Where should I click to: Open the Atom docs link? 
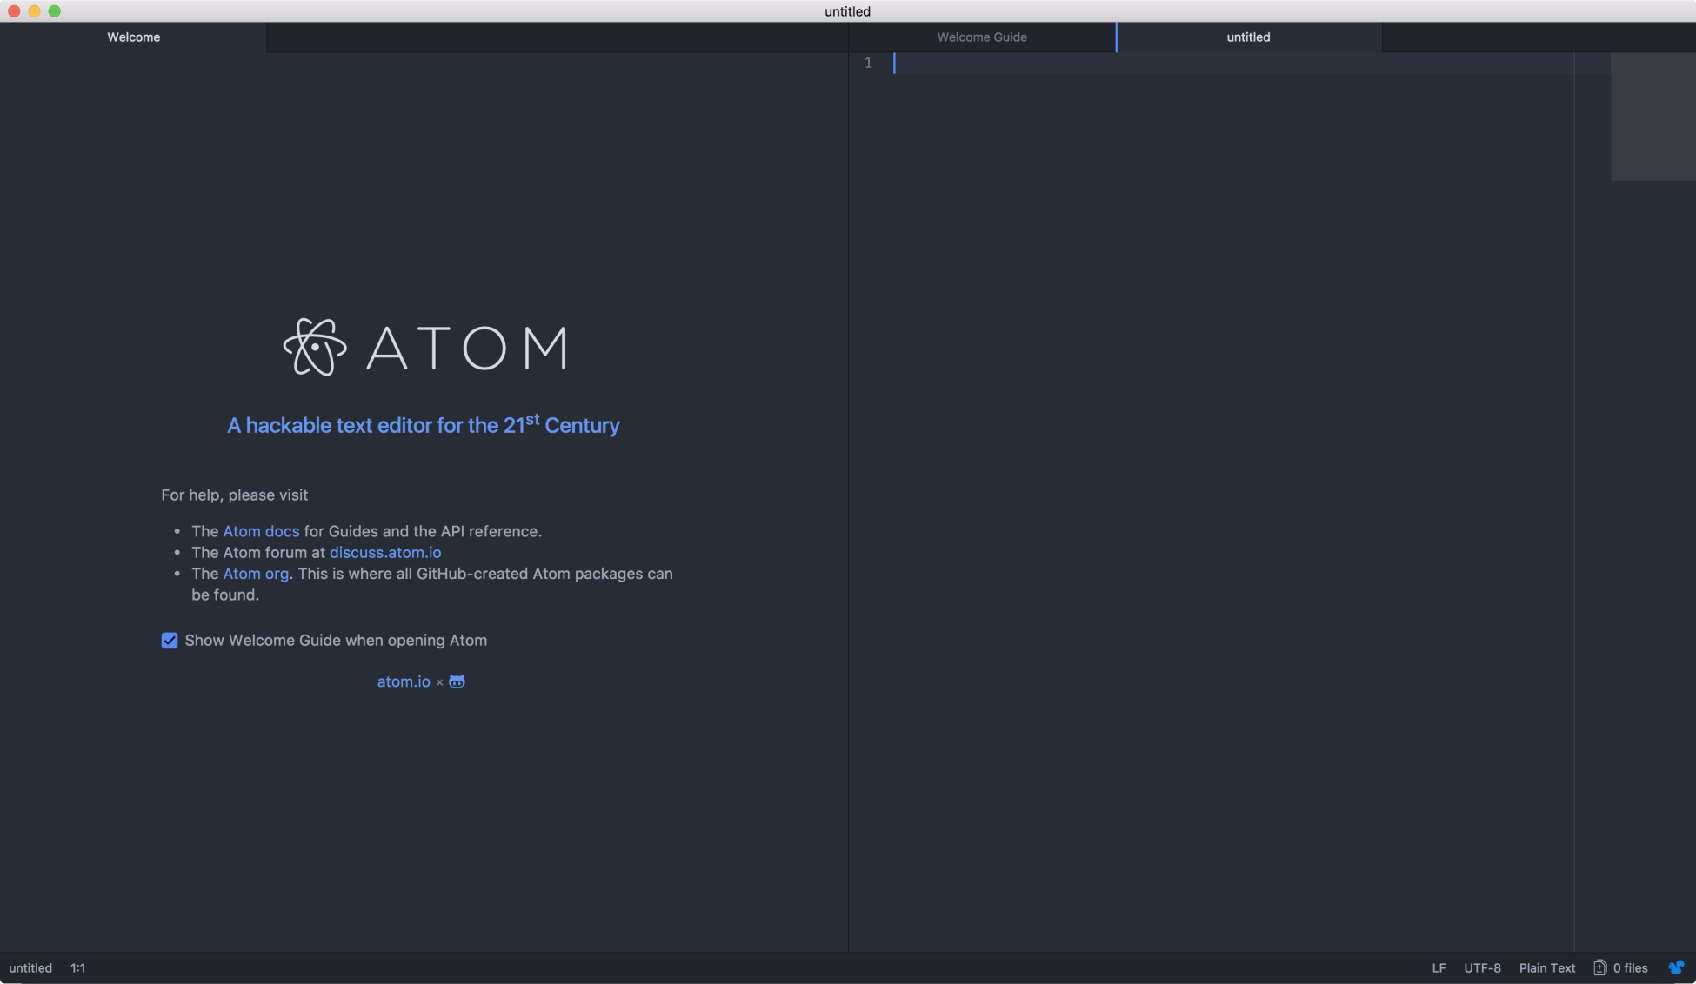261,531
